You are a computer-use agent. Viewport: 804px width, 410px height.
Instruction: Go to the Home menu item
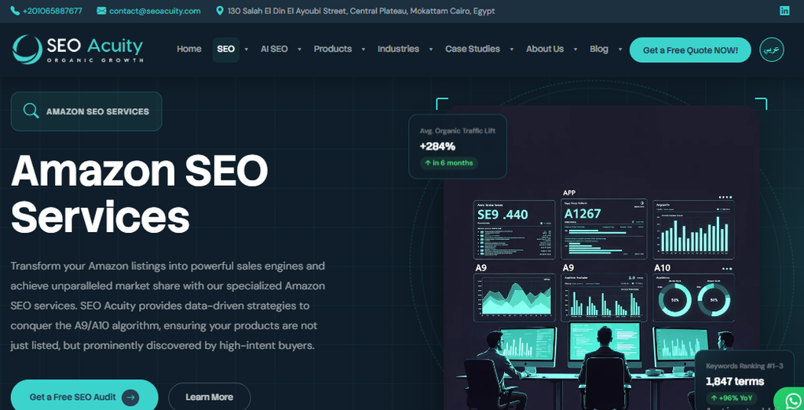coord(188,49)
